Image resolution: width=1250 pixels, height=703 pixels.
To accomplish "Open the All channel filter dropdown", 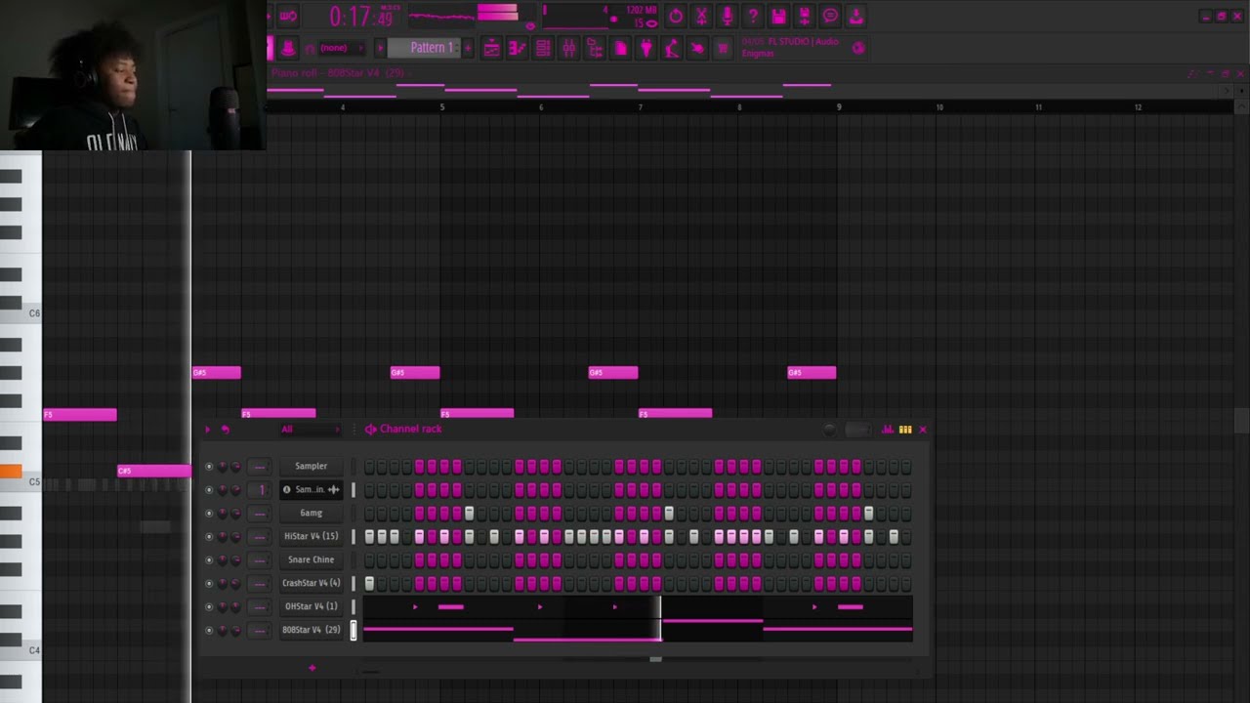I will [311, 430].
